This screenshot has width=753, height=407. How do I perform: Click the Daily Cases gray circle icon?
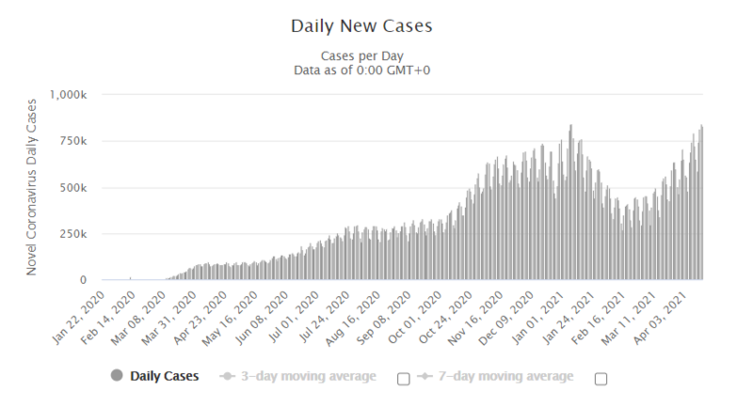coord(117,375)
